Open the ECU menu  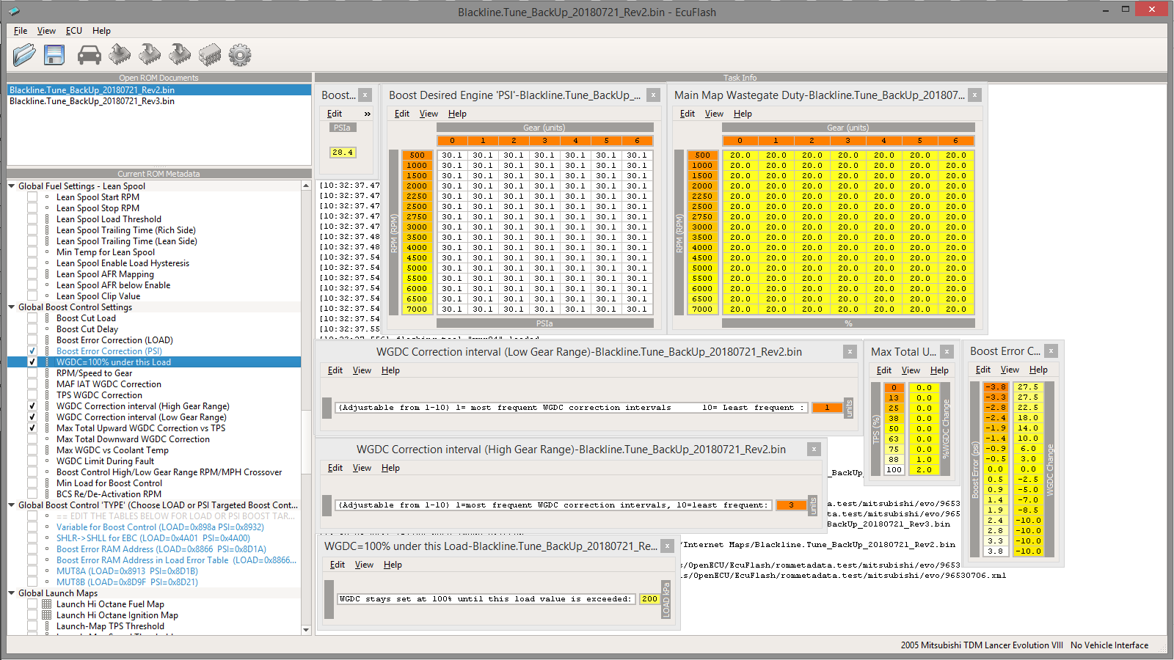pyautogui.click(x=73, y=31)
